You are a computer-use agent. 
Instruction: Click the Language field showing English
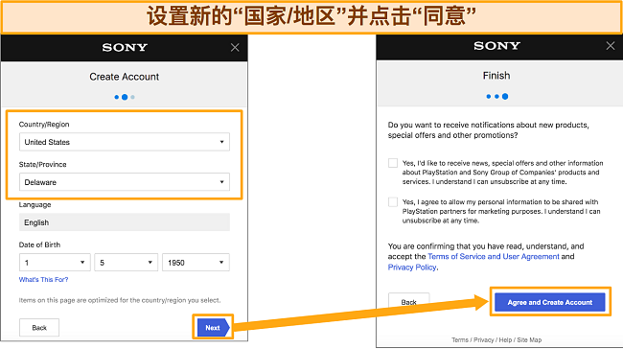(125, 222)
